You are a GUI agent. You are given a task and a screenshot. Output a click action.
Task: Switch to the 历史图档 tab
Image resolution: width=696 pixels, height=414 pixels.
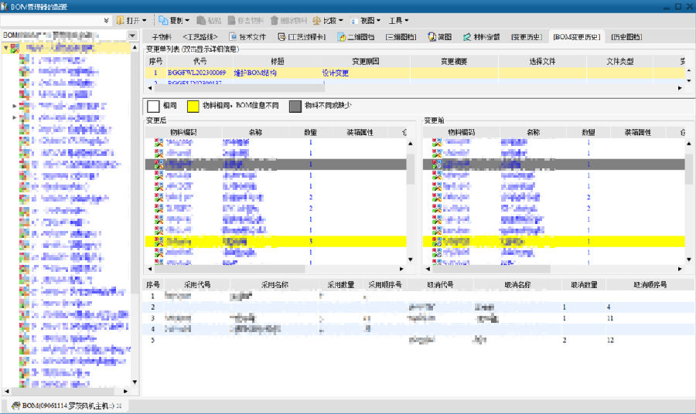[625, 36]
